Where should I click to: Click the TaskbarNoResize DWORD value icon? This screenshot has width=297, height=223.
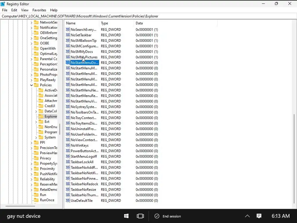pos(68,189)
